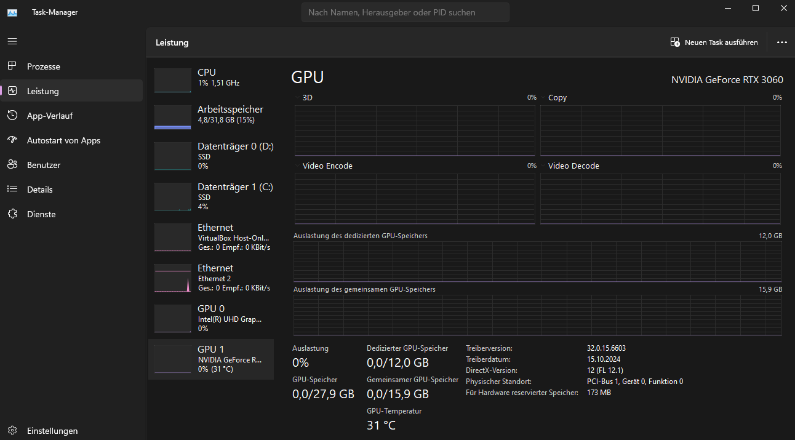795x440 pixels.
Task: Select GPU 0 Intel UHD Graphics panel
Action: (210, 318)
